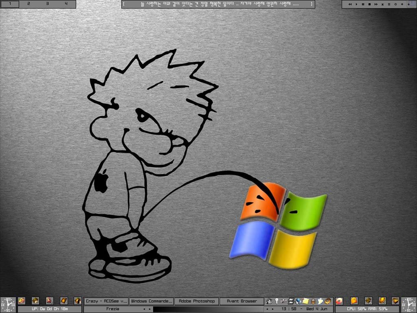
Task: Click the orange bell shortcut icon
Action: 354,301
